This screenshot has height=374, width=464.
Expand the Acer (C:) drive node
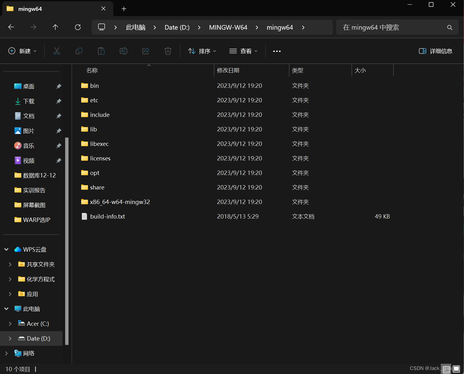click(x=10, y=324)
